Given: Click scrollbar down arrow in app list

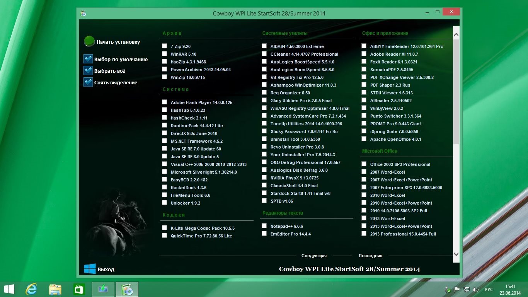Looking at the screenshot, I should (456, 254).
